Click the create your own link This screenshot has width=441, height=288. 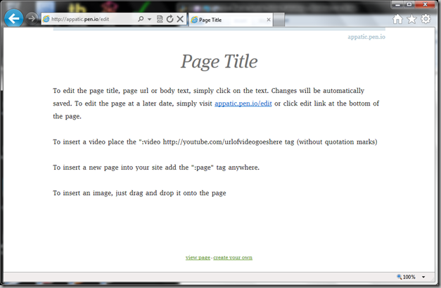233,257
